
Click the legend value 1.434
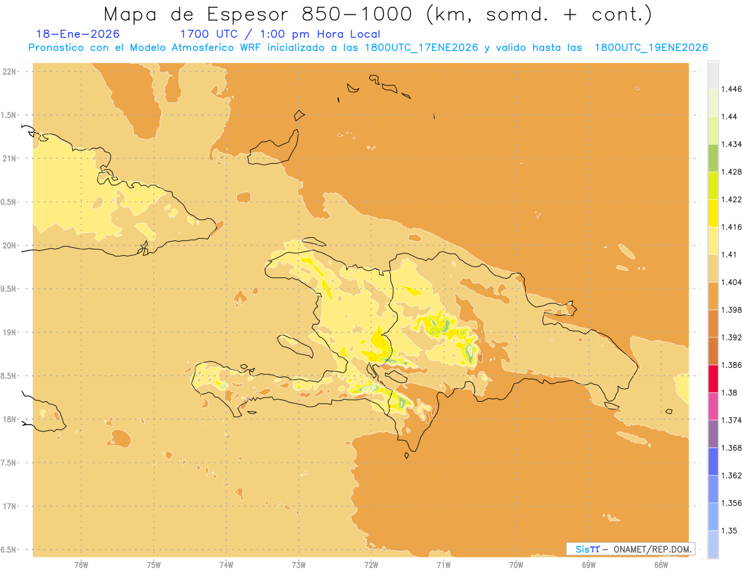[x=731, y=144]
